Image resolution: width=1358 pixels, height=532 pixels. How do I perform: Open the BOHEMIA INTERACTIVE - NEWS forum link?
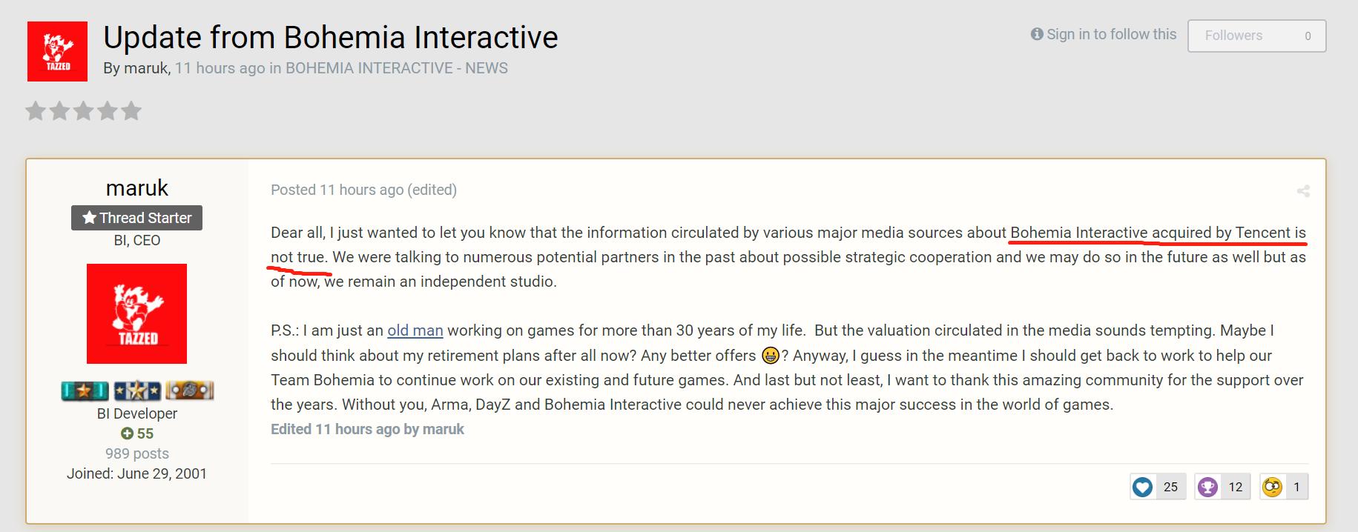tap(396, 68)
